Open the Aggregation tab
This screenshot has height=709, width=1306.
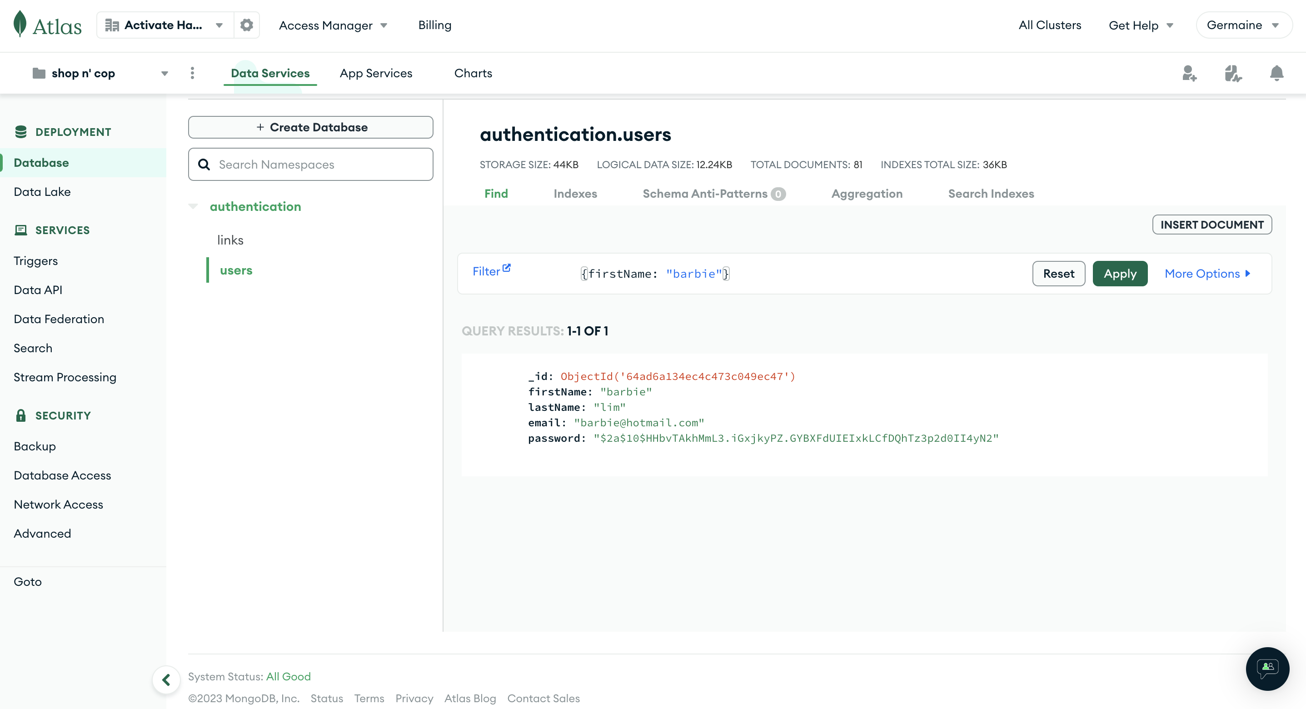coord(867,193)
